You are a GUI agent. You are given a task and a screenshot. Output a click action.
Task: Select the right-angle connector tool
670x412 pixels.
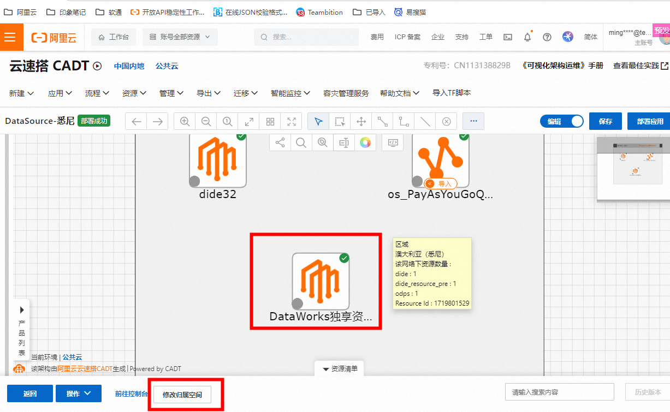[x=404, y=121]
